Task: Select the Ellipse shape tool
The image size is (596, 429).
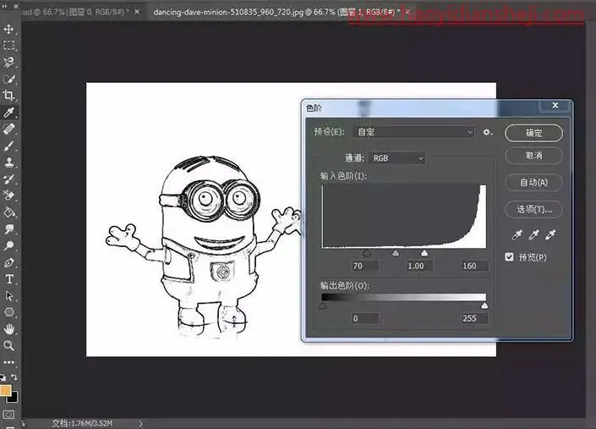Action: [x=8, y=312]
